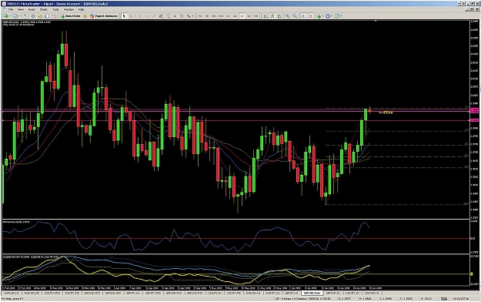Open the Charts menu
The width and height of the screenshot is (481, 302).
pyautogui.click(x=44, y=9)
